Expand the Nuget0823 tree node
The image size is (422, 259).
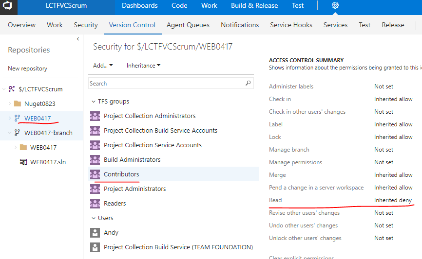(x=10, y=104)
